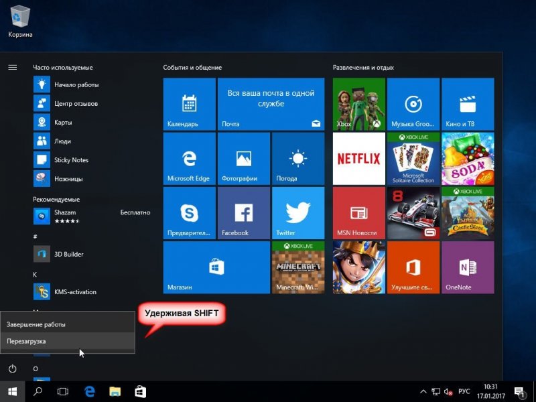Open MSN Новости tile

point(359,213)
